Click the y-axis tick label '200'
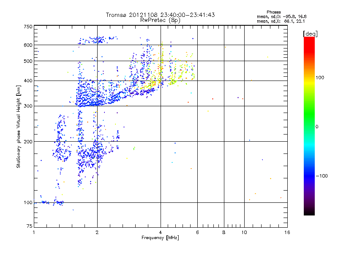 pyautogui.click(x=28, y=142)
